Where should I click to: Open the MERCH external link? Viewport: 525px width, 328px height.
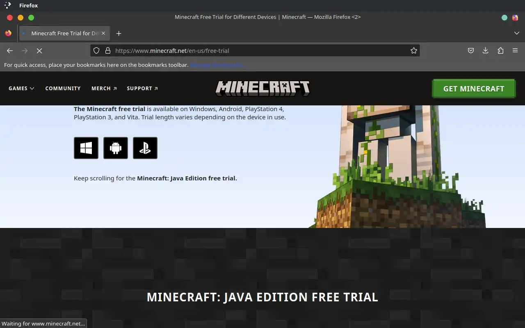tap(104, 88)
